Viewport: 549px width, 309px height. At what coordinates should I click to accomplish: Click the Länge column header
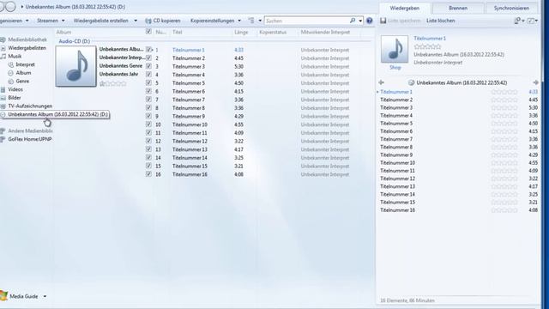coord(241,32)
